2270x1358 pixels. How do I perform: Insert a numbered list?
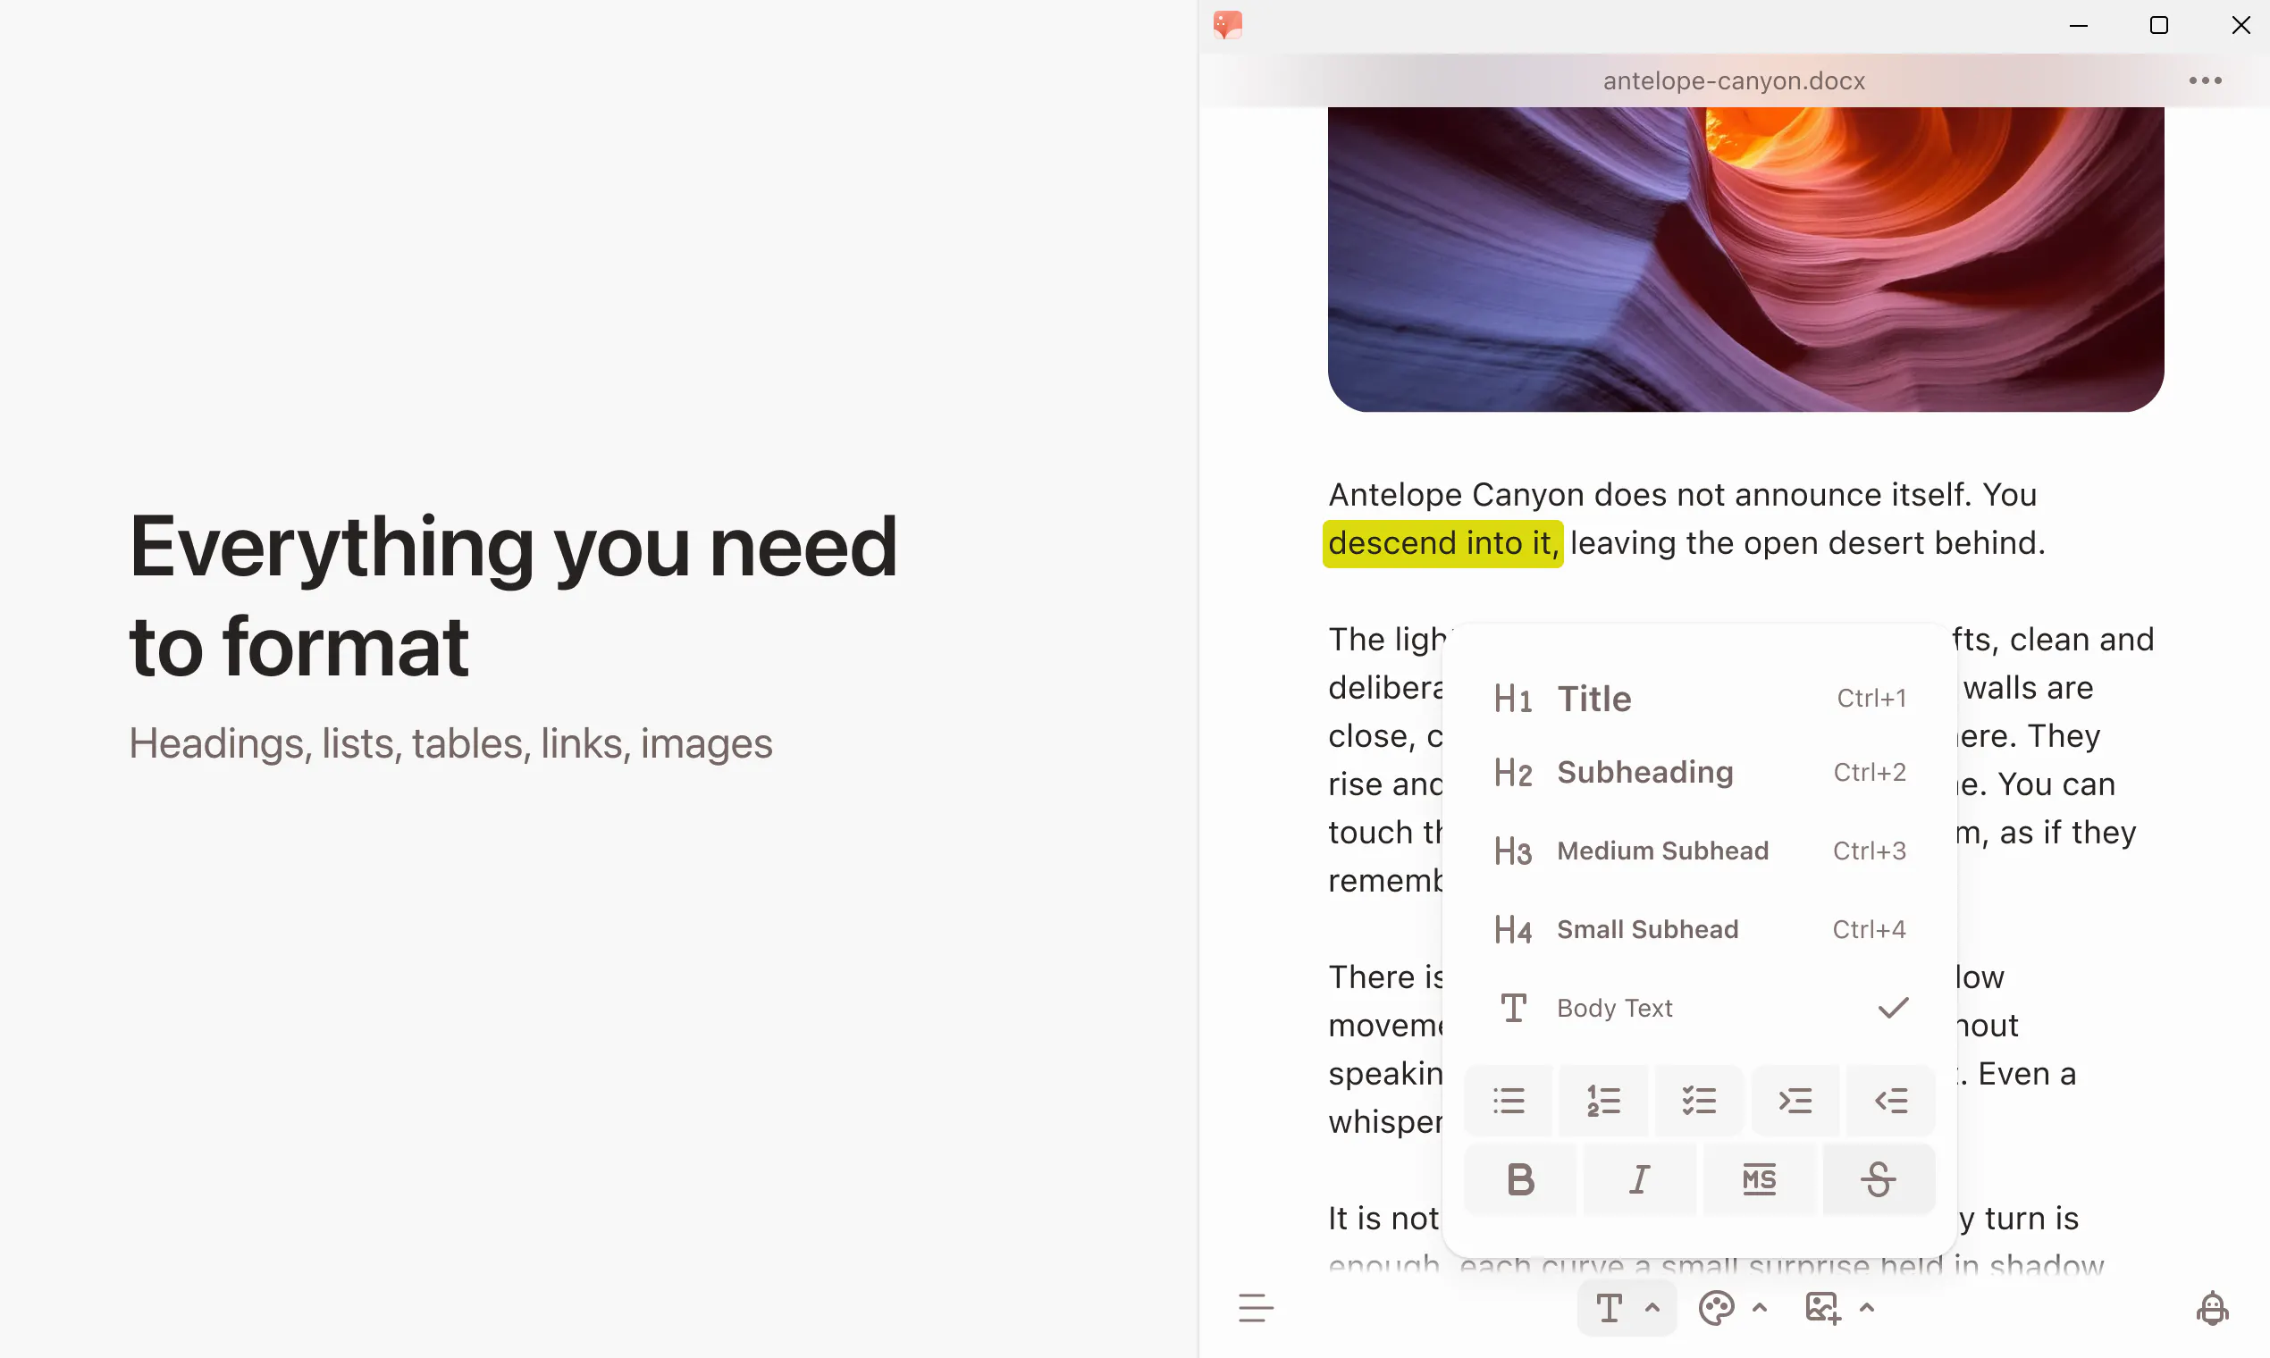tap(1603, 1100)
